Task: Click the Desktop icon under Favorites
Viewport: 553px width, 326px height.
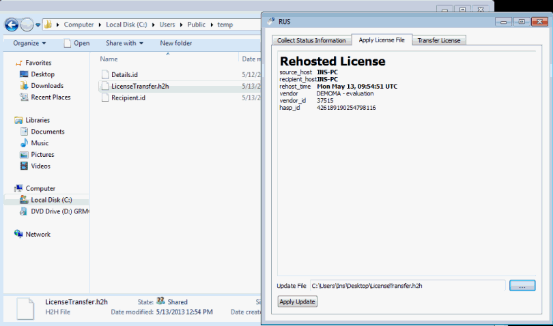Action: click(42, 74)
